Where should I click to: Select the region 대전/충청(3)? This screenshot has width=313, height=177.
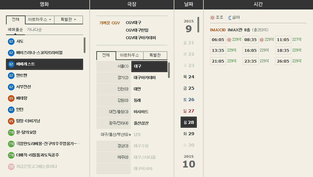(114, 112)
